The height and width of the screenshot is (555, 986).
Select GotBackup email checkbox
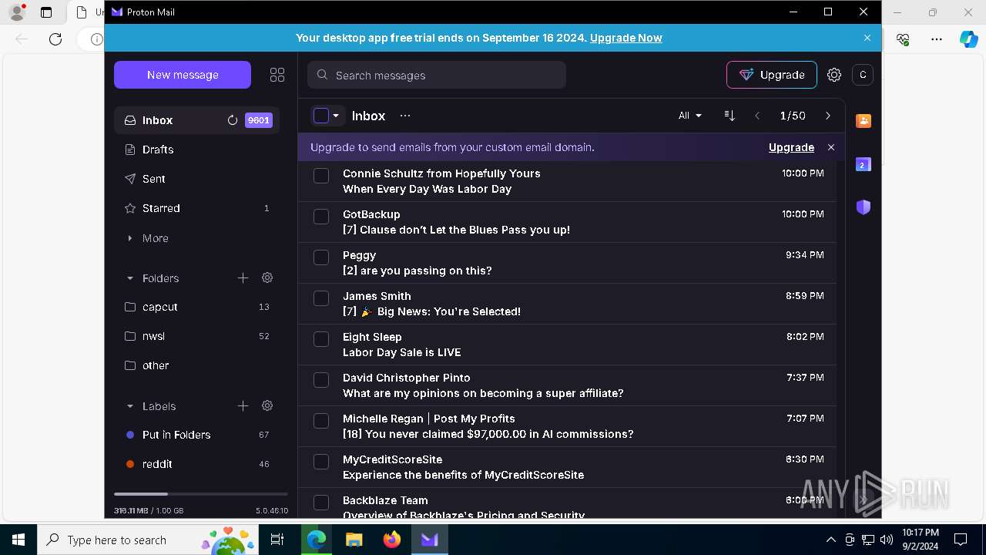coord(321,217)
